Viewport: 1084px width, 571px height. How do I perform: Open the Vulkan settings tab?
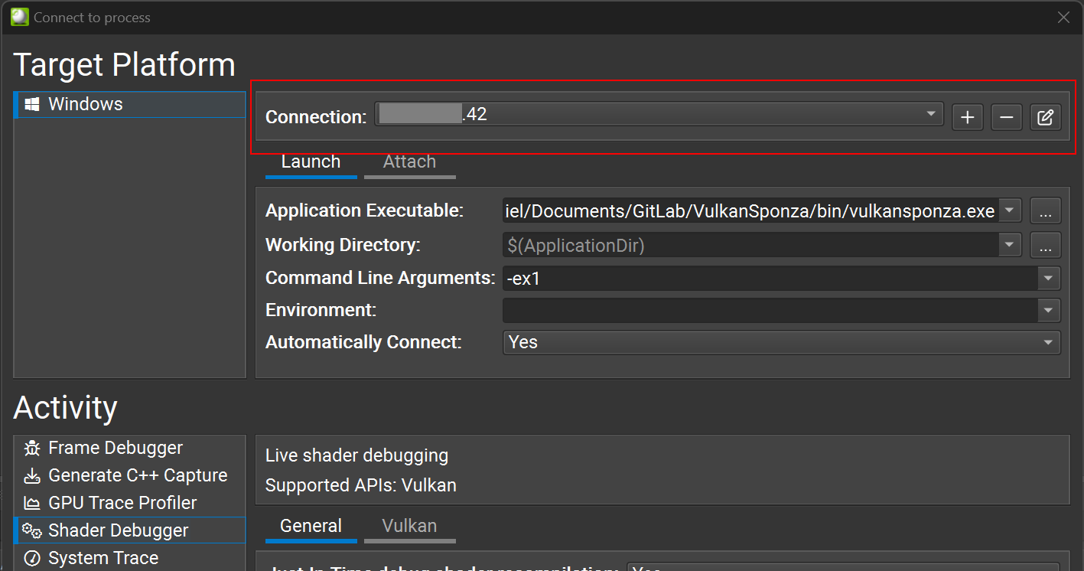point(409,526)
